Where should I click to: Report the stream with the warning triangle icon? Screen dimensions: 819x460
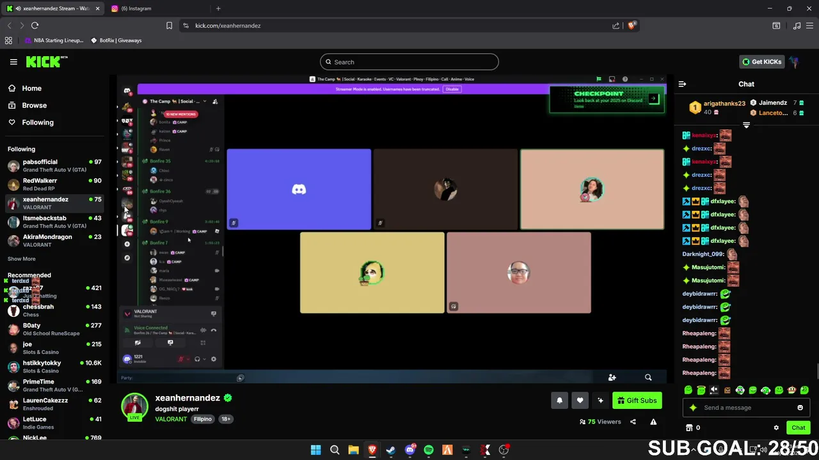[653, 422]
